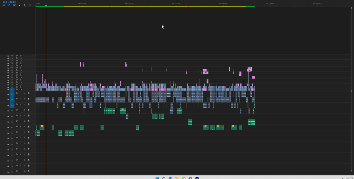Toggle the lock on track V15
This screenshot has width=354, height=179.
(x=8, y=56)
